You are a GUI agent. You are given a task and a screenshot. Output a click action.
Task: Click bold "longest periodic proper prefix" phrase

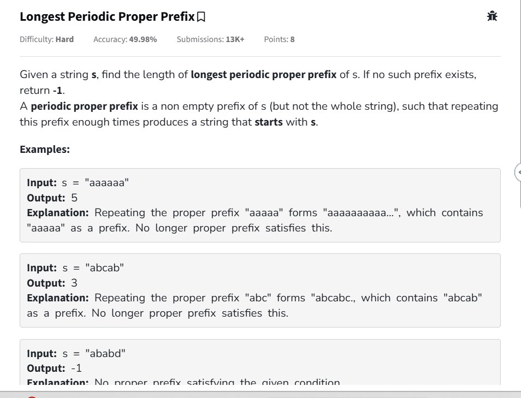point(263,74)
